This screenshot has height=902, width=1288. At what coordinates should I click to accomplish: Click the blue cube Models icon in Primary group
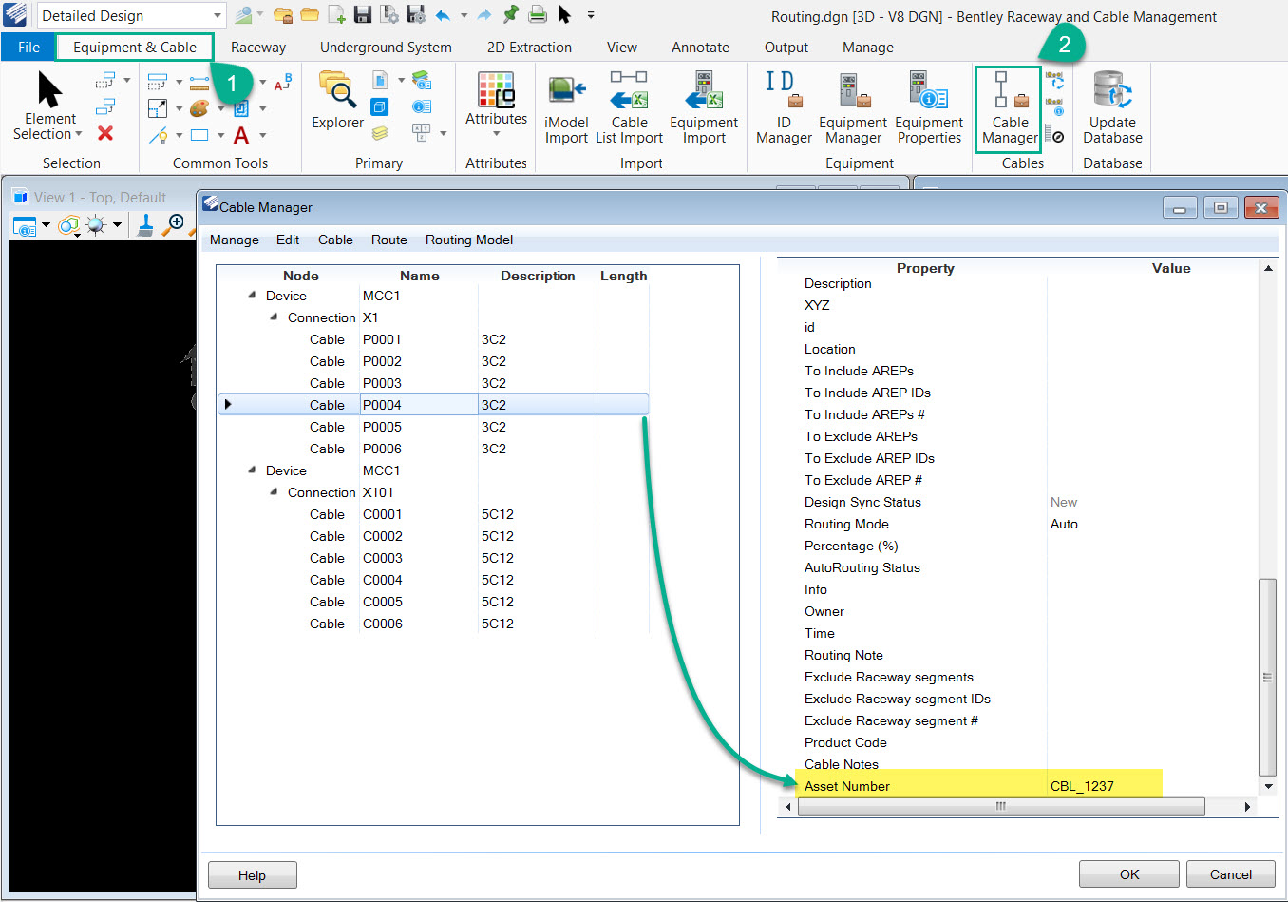tap(379, 106)
